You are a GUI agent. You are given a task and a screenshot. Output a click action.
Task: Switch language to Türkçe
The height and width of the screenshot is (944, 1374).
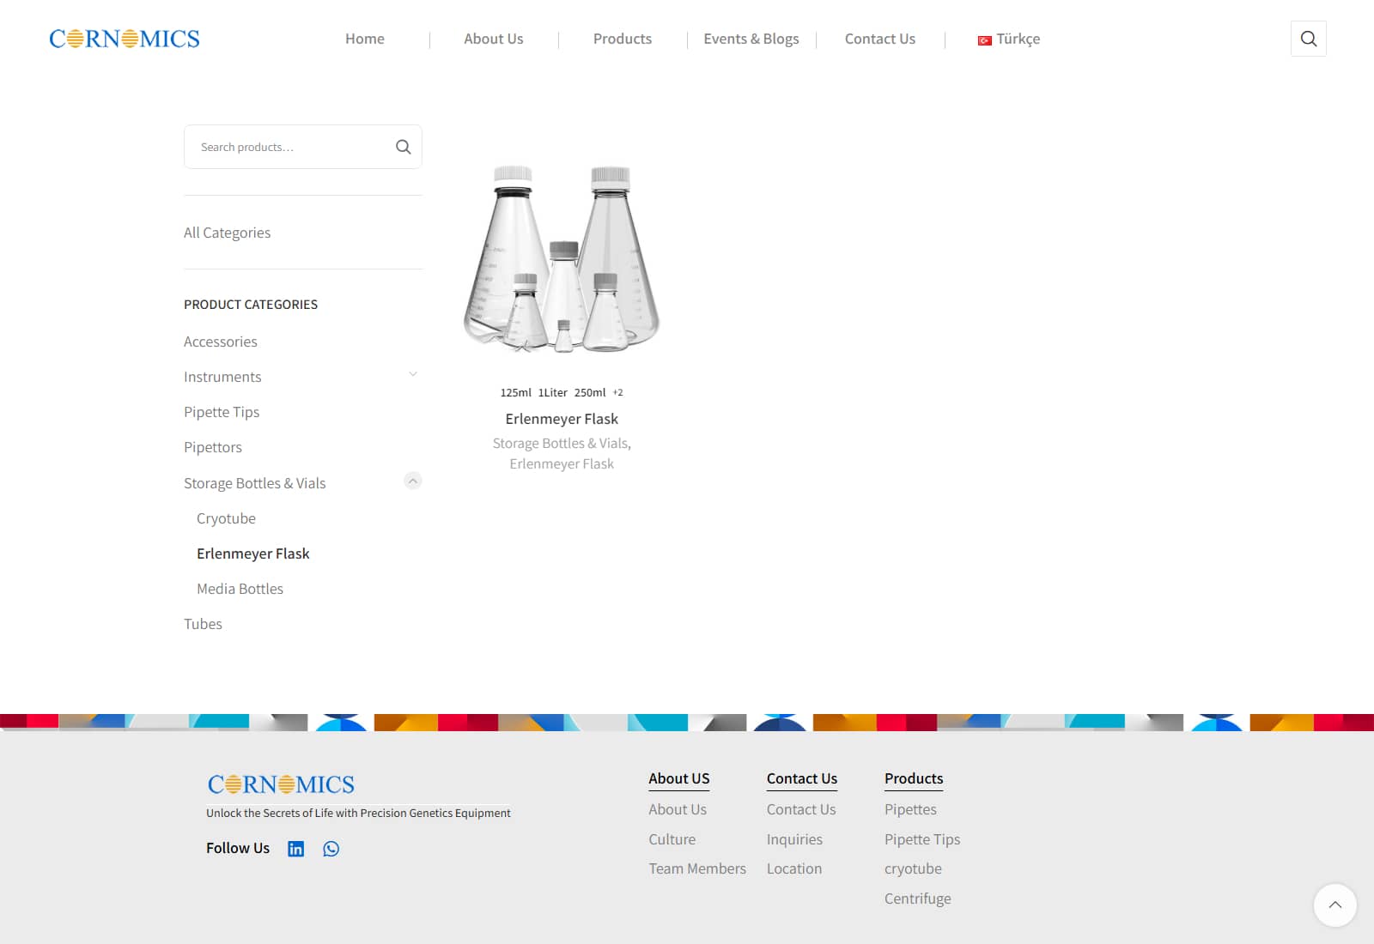point(1009,39)
